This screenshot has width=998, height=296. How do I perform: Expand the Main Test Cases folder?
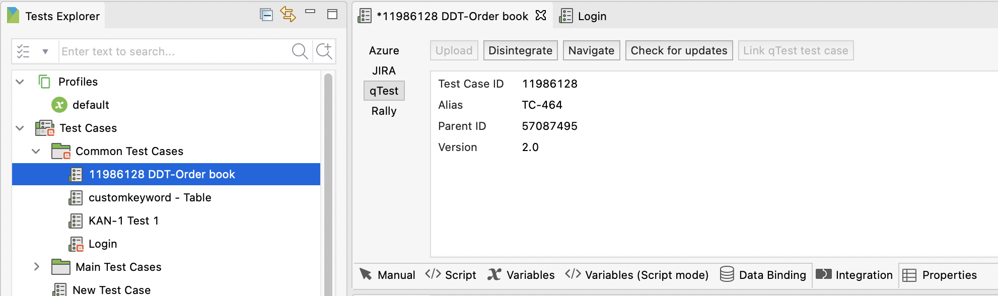click(36, 267)
